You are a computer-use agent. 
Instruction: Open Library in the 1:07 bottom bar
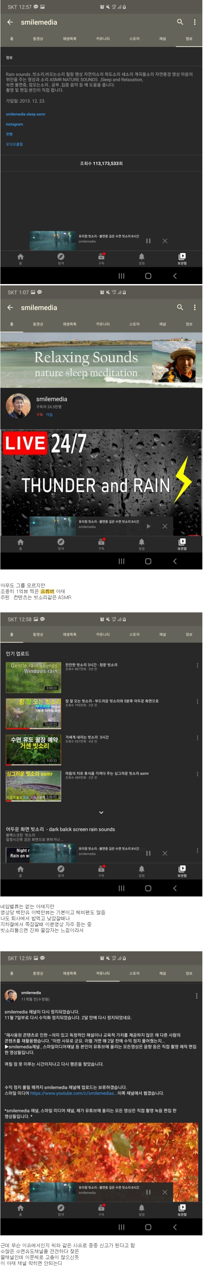point(182,544)
